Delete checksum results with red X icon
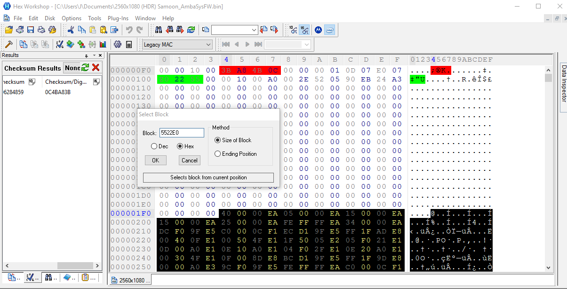 point(96,68)
